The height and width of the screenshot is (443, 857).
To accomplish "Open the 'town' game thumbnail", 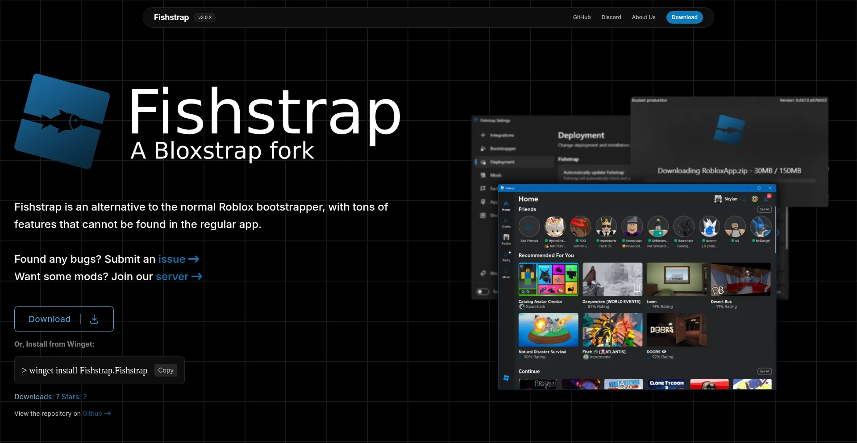I will point(677,279).
